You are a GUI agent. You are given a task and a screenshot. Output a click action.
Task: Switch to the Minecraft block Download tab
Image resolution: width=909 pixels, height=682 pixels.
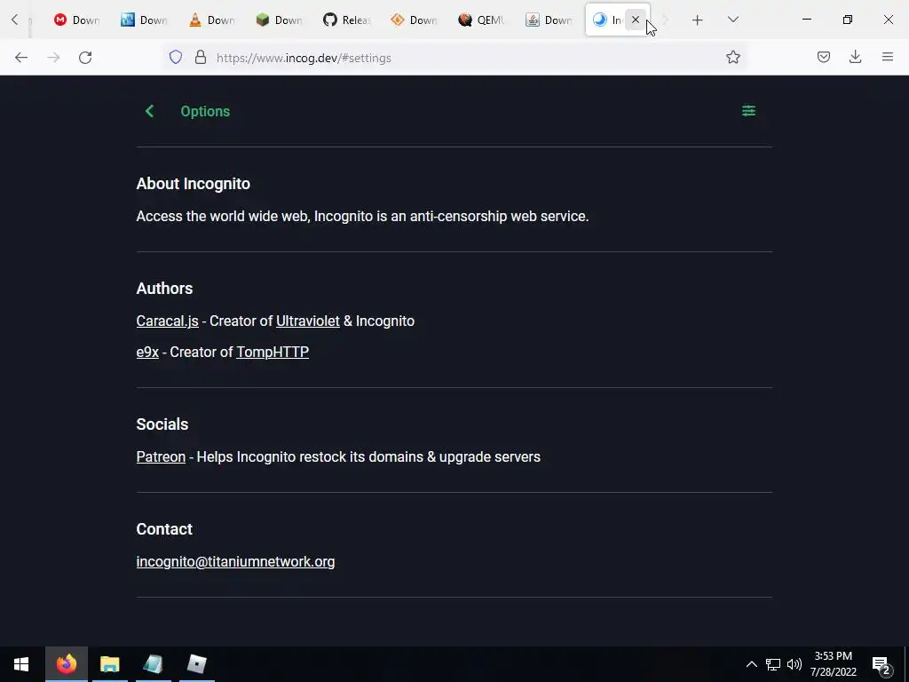[x=280, y=20]
